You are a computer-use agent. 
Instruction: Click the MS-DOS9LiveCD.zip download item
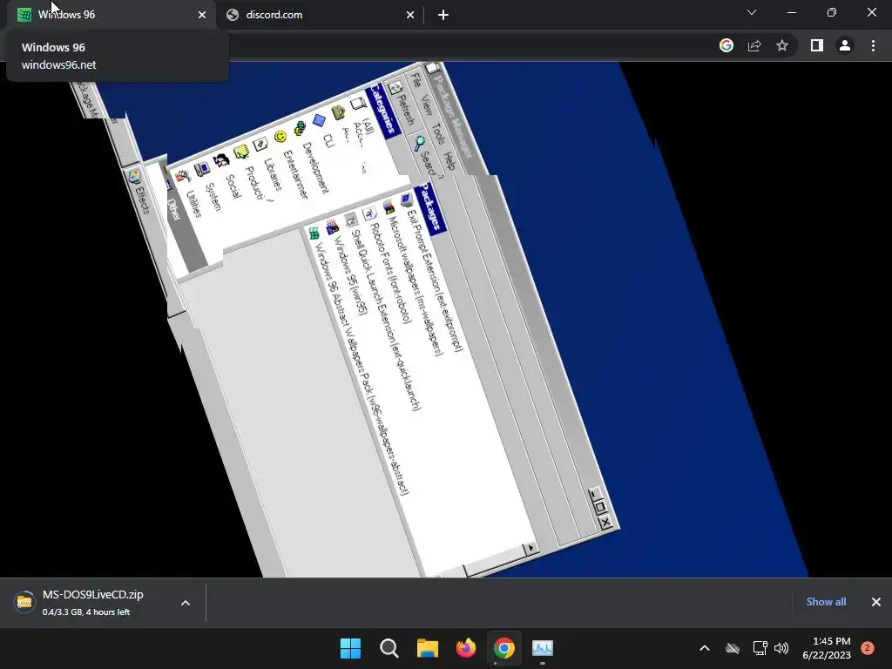(91, 603)
